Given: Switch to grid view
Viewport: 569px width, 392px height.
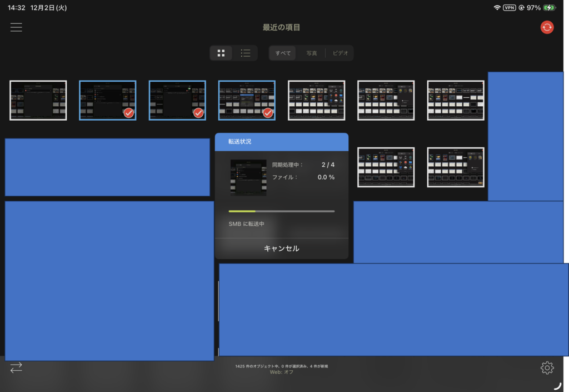Looking at the screenshot, I should click(221, 53).
